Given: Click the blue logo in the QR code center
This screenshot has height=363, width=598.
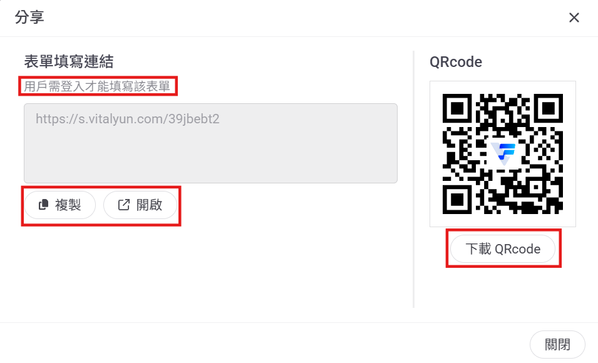Looking at the screenshot, I should point(503,153).
